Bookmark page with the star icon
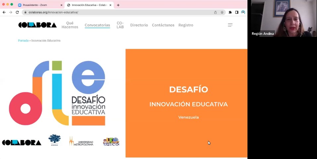 pyautogui.click(x=222, y=12)
